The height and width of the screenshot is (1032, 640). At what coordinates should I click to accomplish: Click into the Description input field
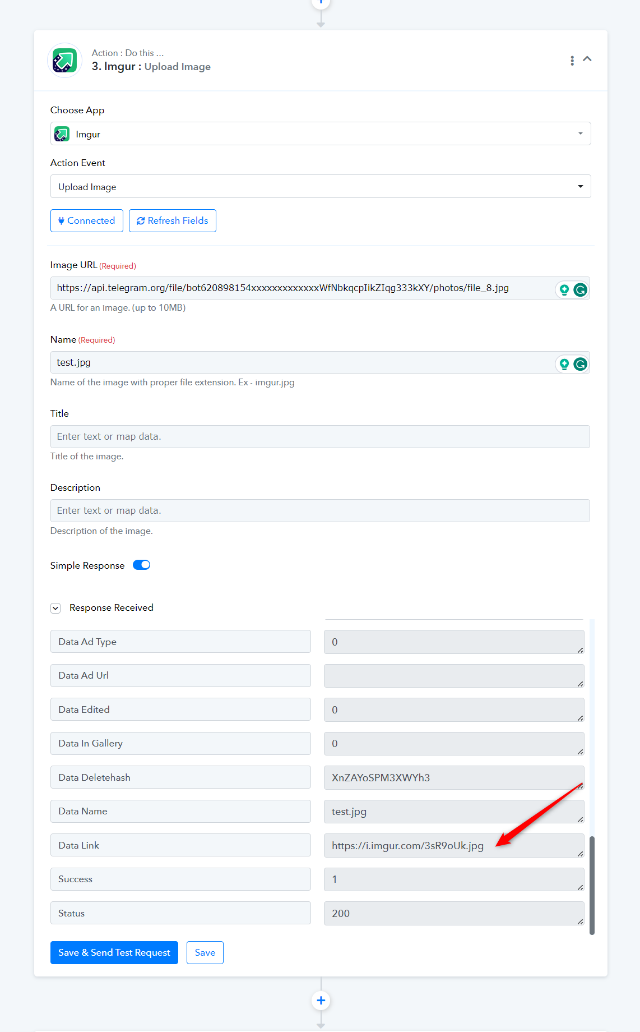(x=320, y=510)
